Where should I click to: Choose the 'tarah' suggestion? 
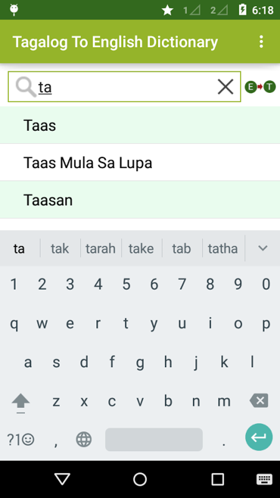coord(100,248)
